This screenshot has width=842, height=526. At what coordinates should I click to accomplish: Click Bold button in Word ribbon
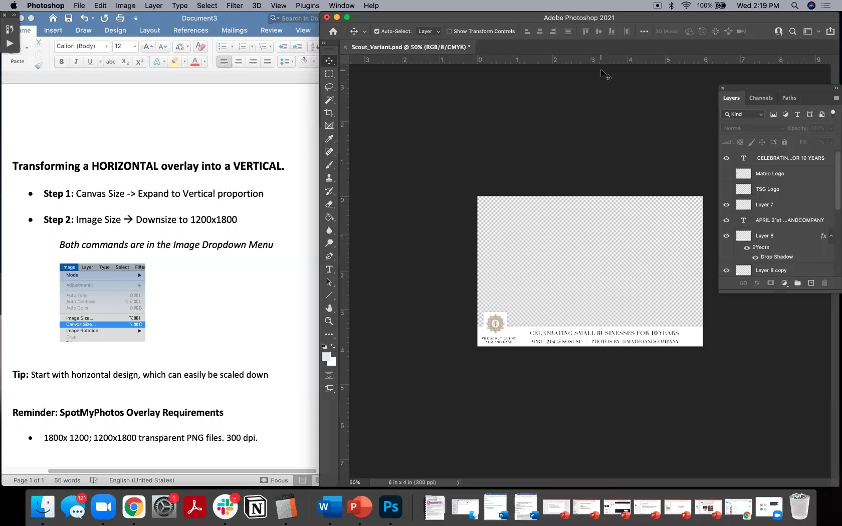62,62
